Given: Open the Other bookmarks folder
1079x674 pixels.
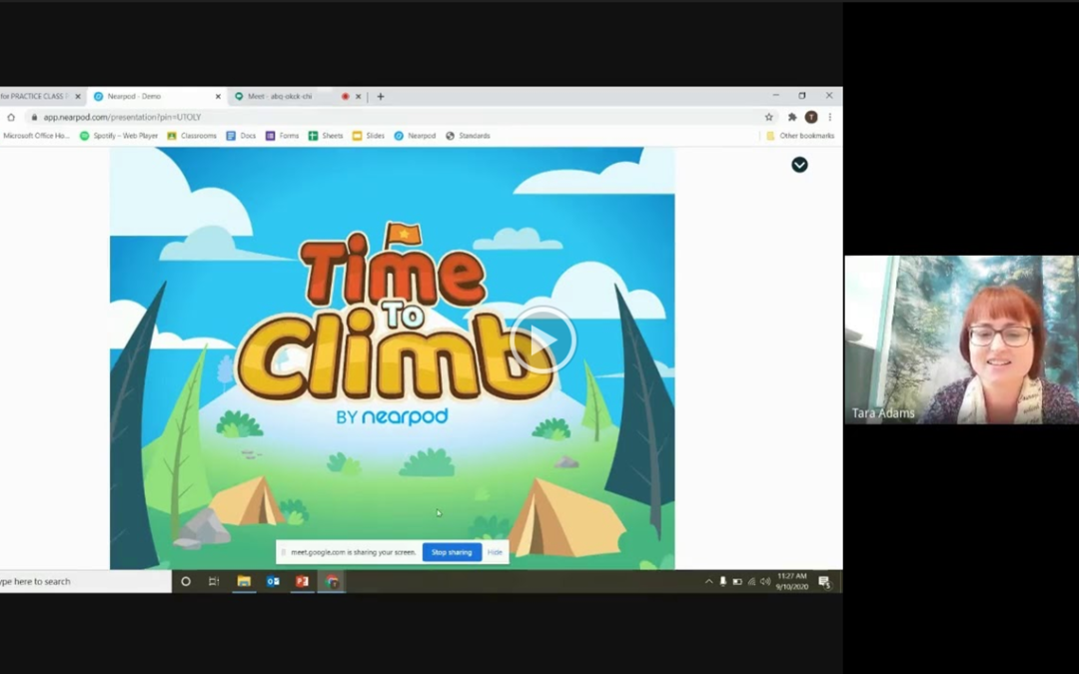Looking at the screenshot, I should [x=800, y=136].
